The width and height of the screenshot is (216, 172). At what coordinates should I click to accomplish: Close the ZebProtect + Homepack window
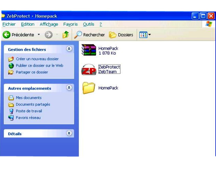tap(211, 16)
